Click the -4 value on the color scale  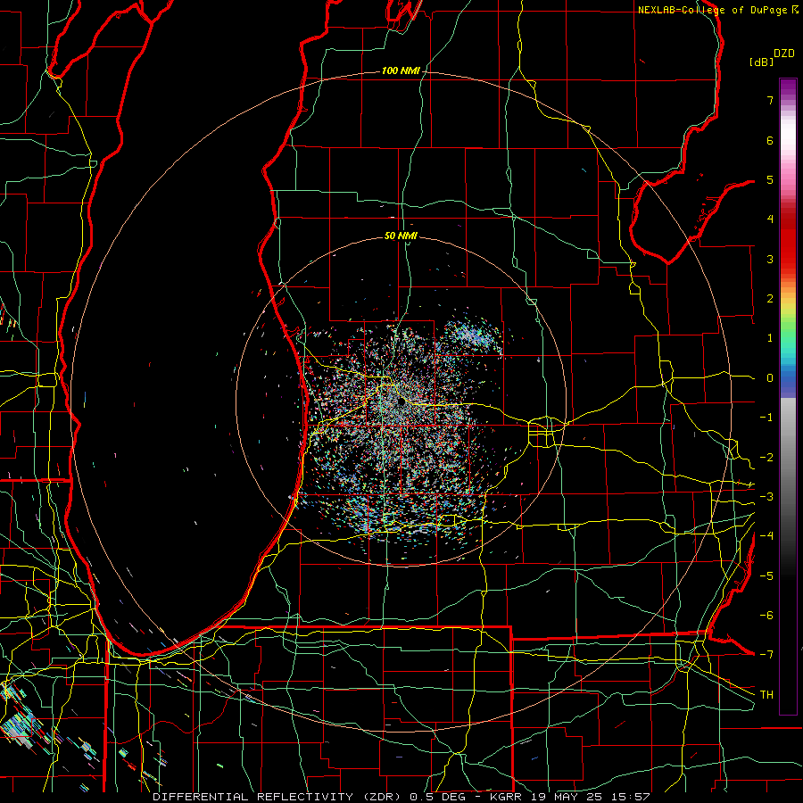pyautogui.click(x=766, y=536)
